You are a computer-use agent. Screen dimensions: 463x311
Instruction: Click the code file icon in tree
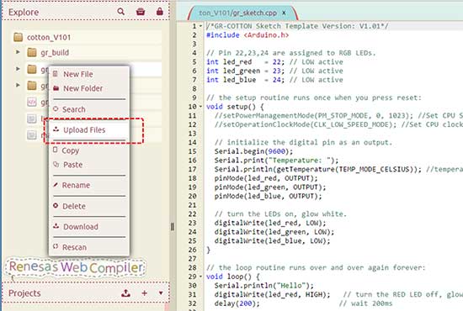pos(32,102)
